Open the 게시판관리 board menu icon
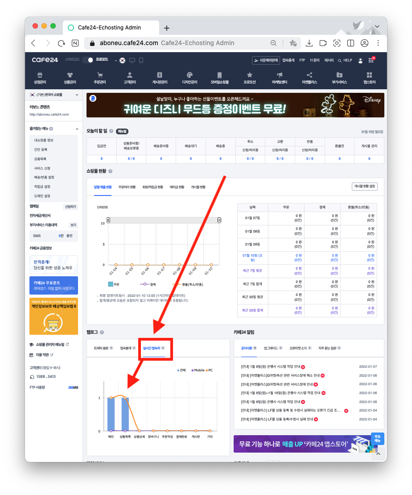This screenshot has height=495, width=412. point(160,75)
